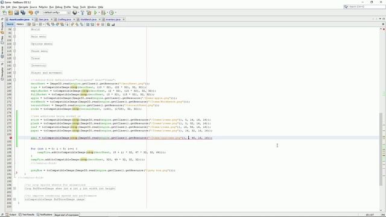The height and width of the screenshot is (217, 386).
Task: Expand the Pause menu code fold
Action: coord(14,51)
